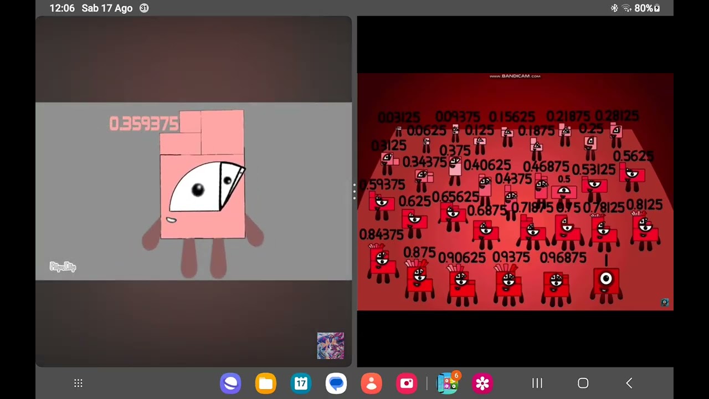Tap the 0.359375 label in left video
This screenshot has height=399, width=709.
pos(144,124)
